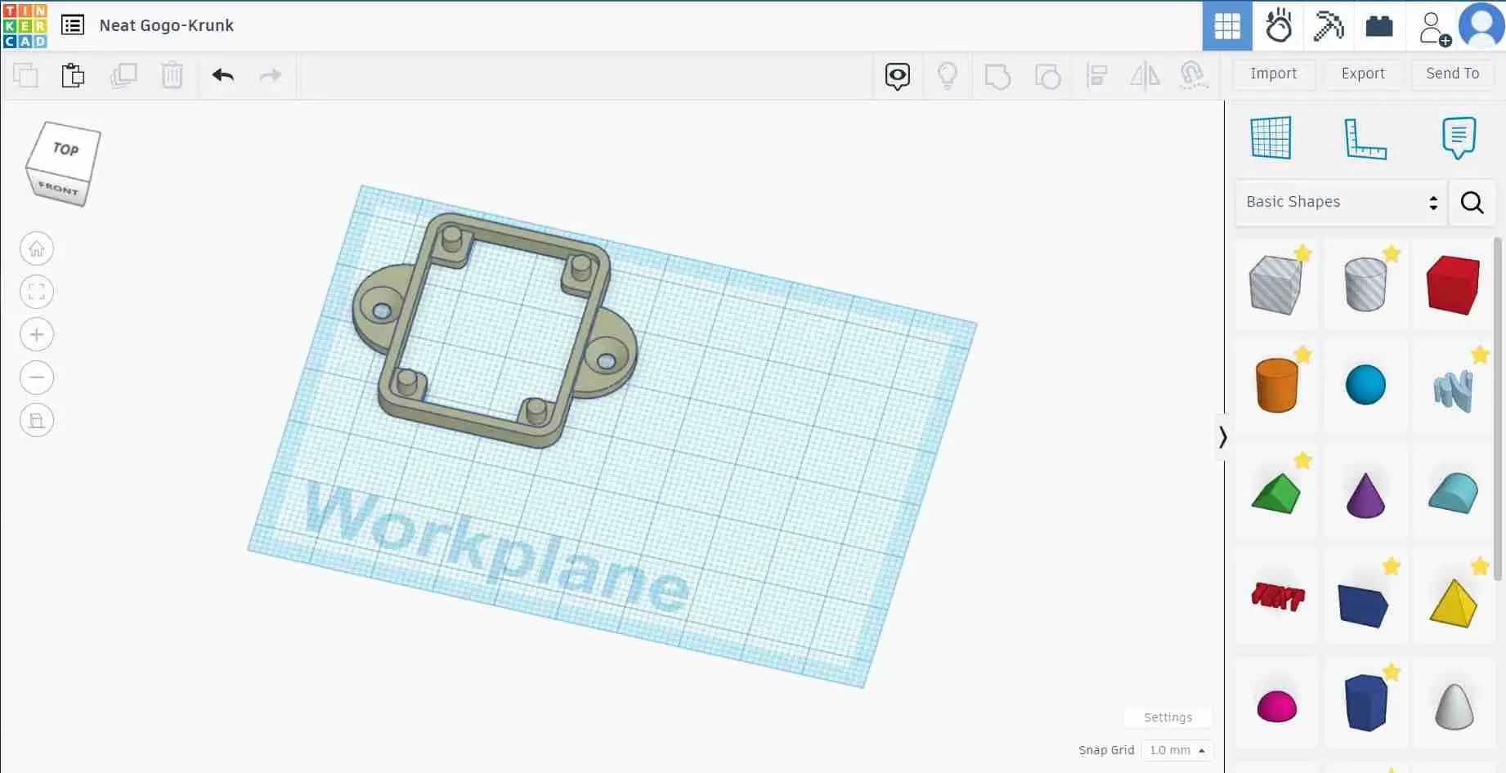The width and height of the screenshot is (1506, 773).
Task: Open the Align tool
Action: (1096, 76)
